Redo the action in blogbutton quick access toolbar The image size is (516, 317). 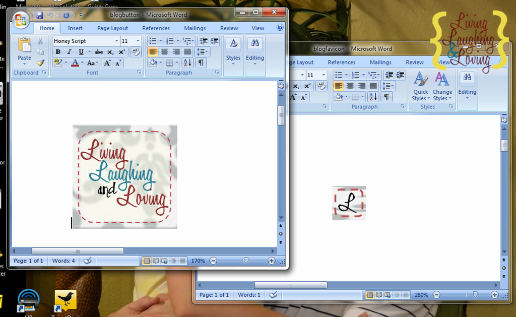[x=66, y=15]
